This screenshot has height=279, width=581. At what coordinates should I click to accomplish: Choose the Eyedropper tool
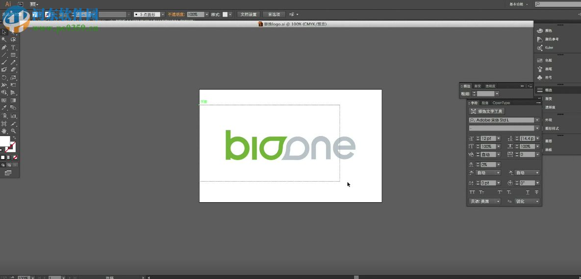click(x=4, y=108)
